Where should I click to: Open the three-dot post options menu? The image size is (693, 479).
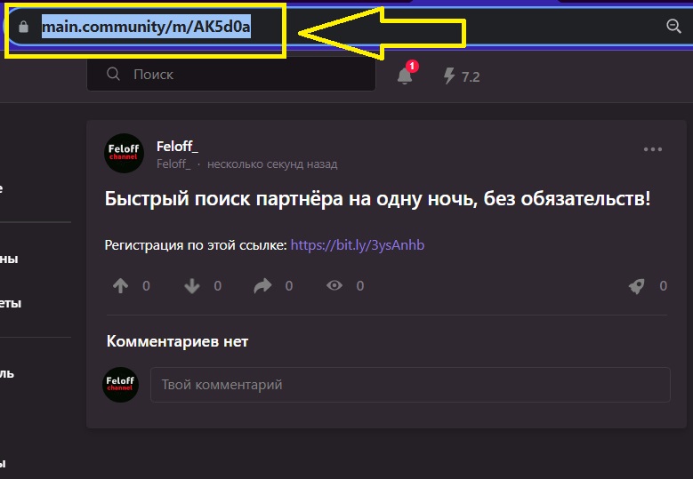tap(653, 149)
